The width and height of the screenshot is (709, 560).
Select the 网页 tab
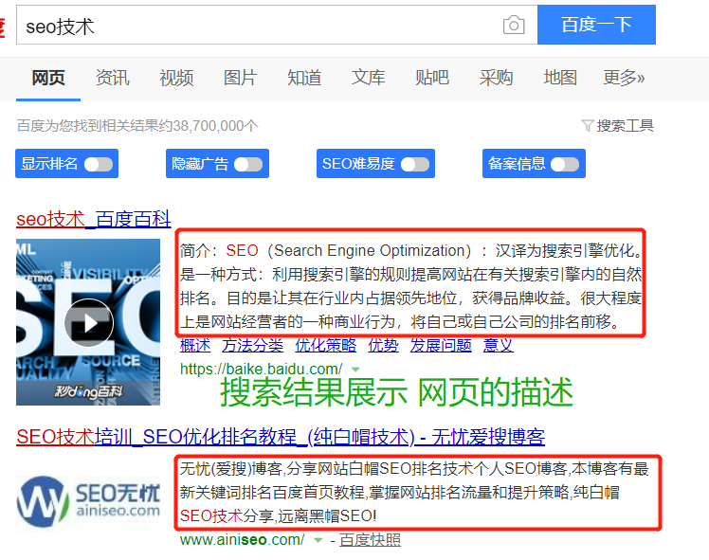click(48, 78)
